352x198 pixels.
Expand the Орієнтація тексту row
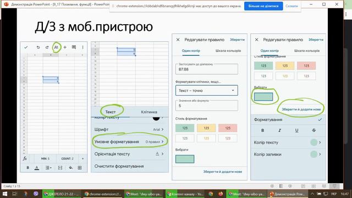click(130, 154)
